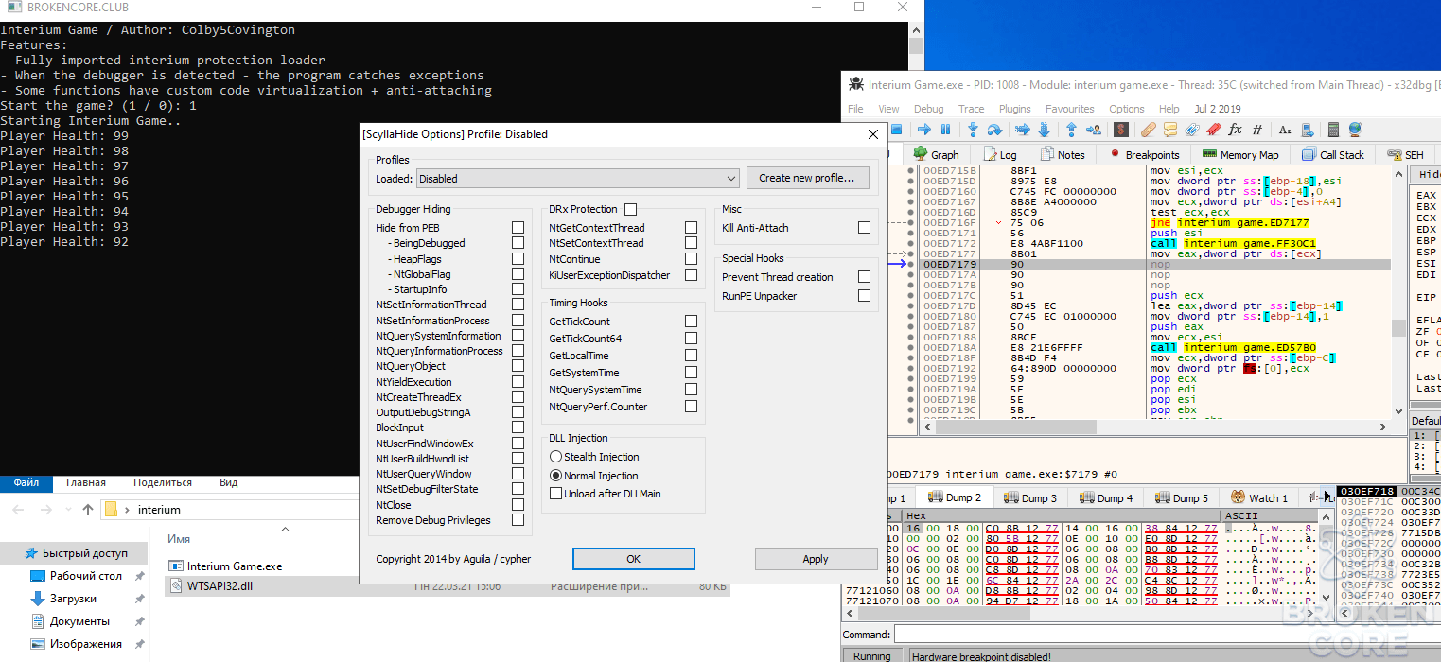Click the Run to user code icon
This screenshot has height=662, width=1441.
click(1094, 130)
